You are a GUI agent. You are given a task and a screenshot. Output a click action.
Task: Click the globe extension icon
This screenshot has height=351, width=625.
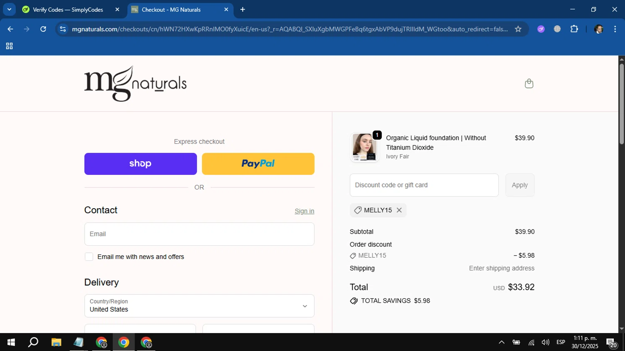click(557, 29)
